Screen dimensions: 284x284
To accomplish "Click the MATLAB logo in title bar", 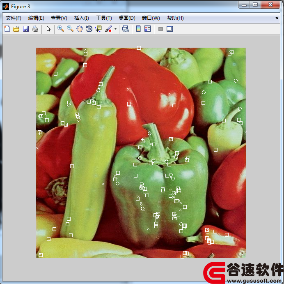I will coord(6,7).
